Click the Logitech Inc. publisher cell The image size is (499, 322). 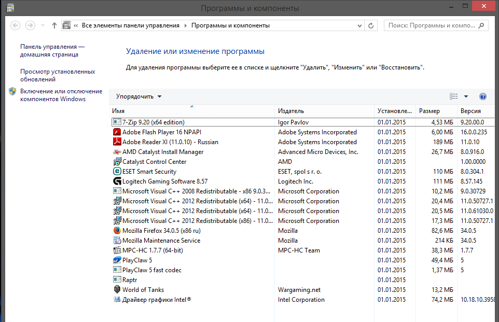pos(295,181)
